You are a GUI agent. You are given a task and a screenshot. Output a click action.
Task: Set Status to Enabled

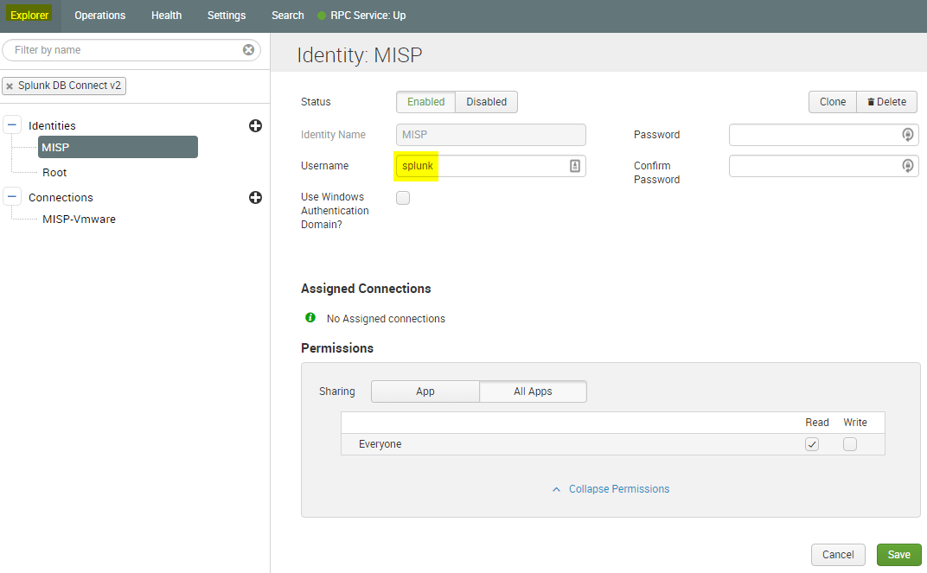(425, 102)
